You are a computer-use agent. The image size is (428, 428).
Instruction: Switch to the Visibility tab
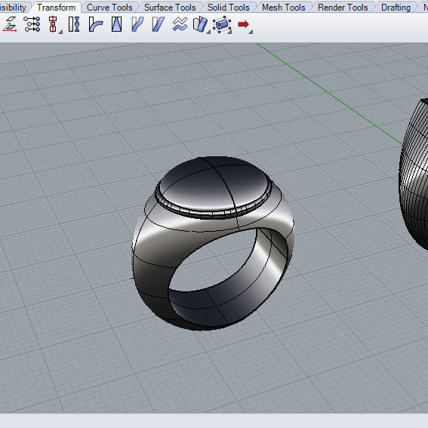point(13,8)
